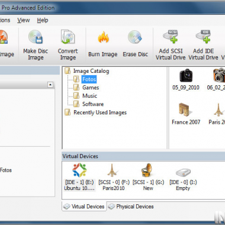Add an IDE Virtual Drive
Screen dimensions: 225x225
point(203,46)
